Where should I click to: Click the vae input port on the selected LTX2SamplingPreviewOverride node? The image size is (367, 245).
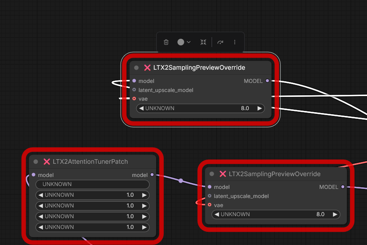click(x=134, y=99)
